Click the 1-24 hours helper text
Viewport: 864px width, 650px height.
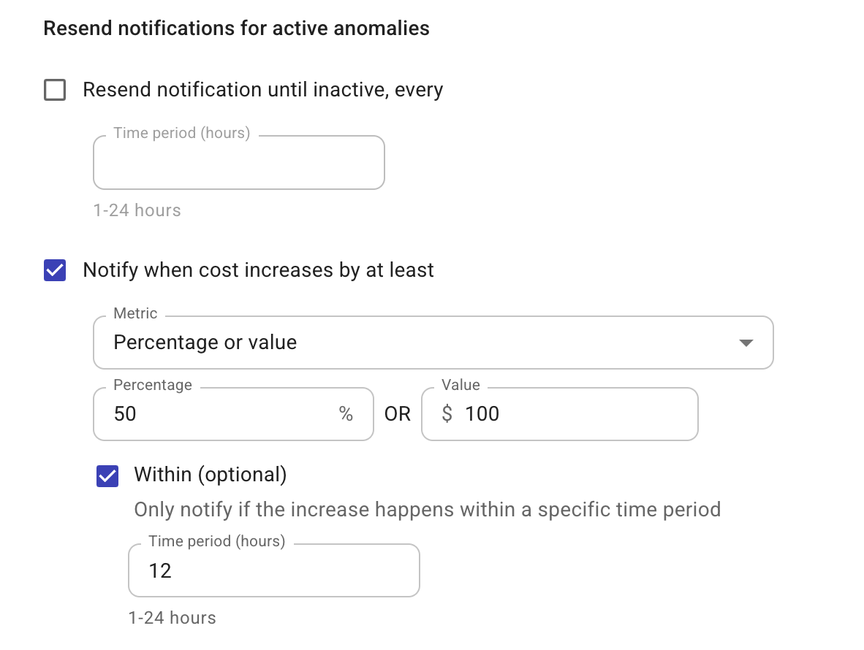[137, 210]
